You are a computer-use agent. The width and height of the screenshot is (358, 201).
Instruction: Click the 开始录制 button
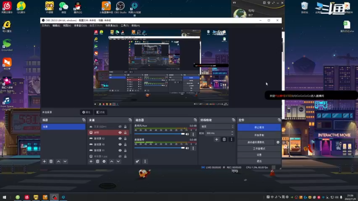[259, 135]
